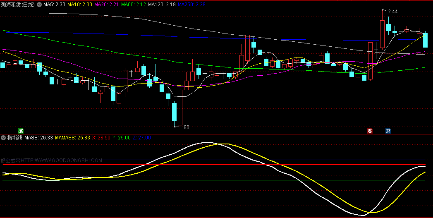Viewport: 433px width, 218px height.
Task: Select the MA5: 2.30 label
Action: pos(55,5)
